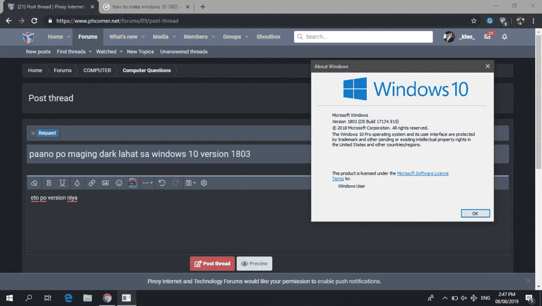The width and height of the screenshot is (542, 306).
Task: Open Windows taskbar search icon
Action: click(29, 298)
